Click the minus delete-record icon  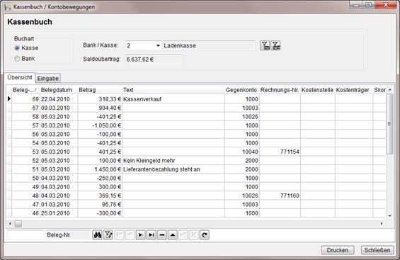click(x=162, y=234)
